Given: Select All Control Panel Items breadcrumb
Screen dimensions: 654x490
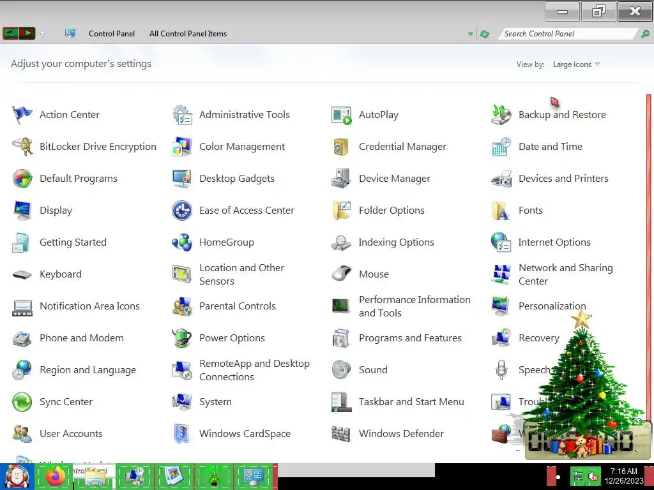Looking at the screenshot, I should (188, 34).
